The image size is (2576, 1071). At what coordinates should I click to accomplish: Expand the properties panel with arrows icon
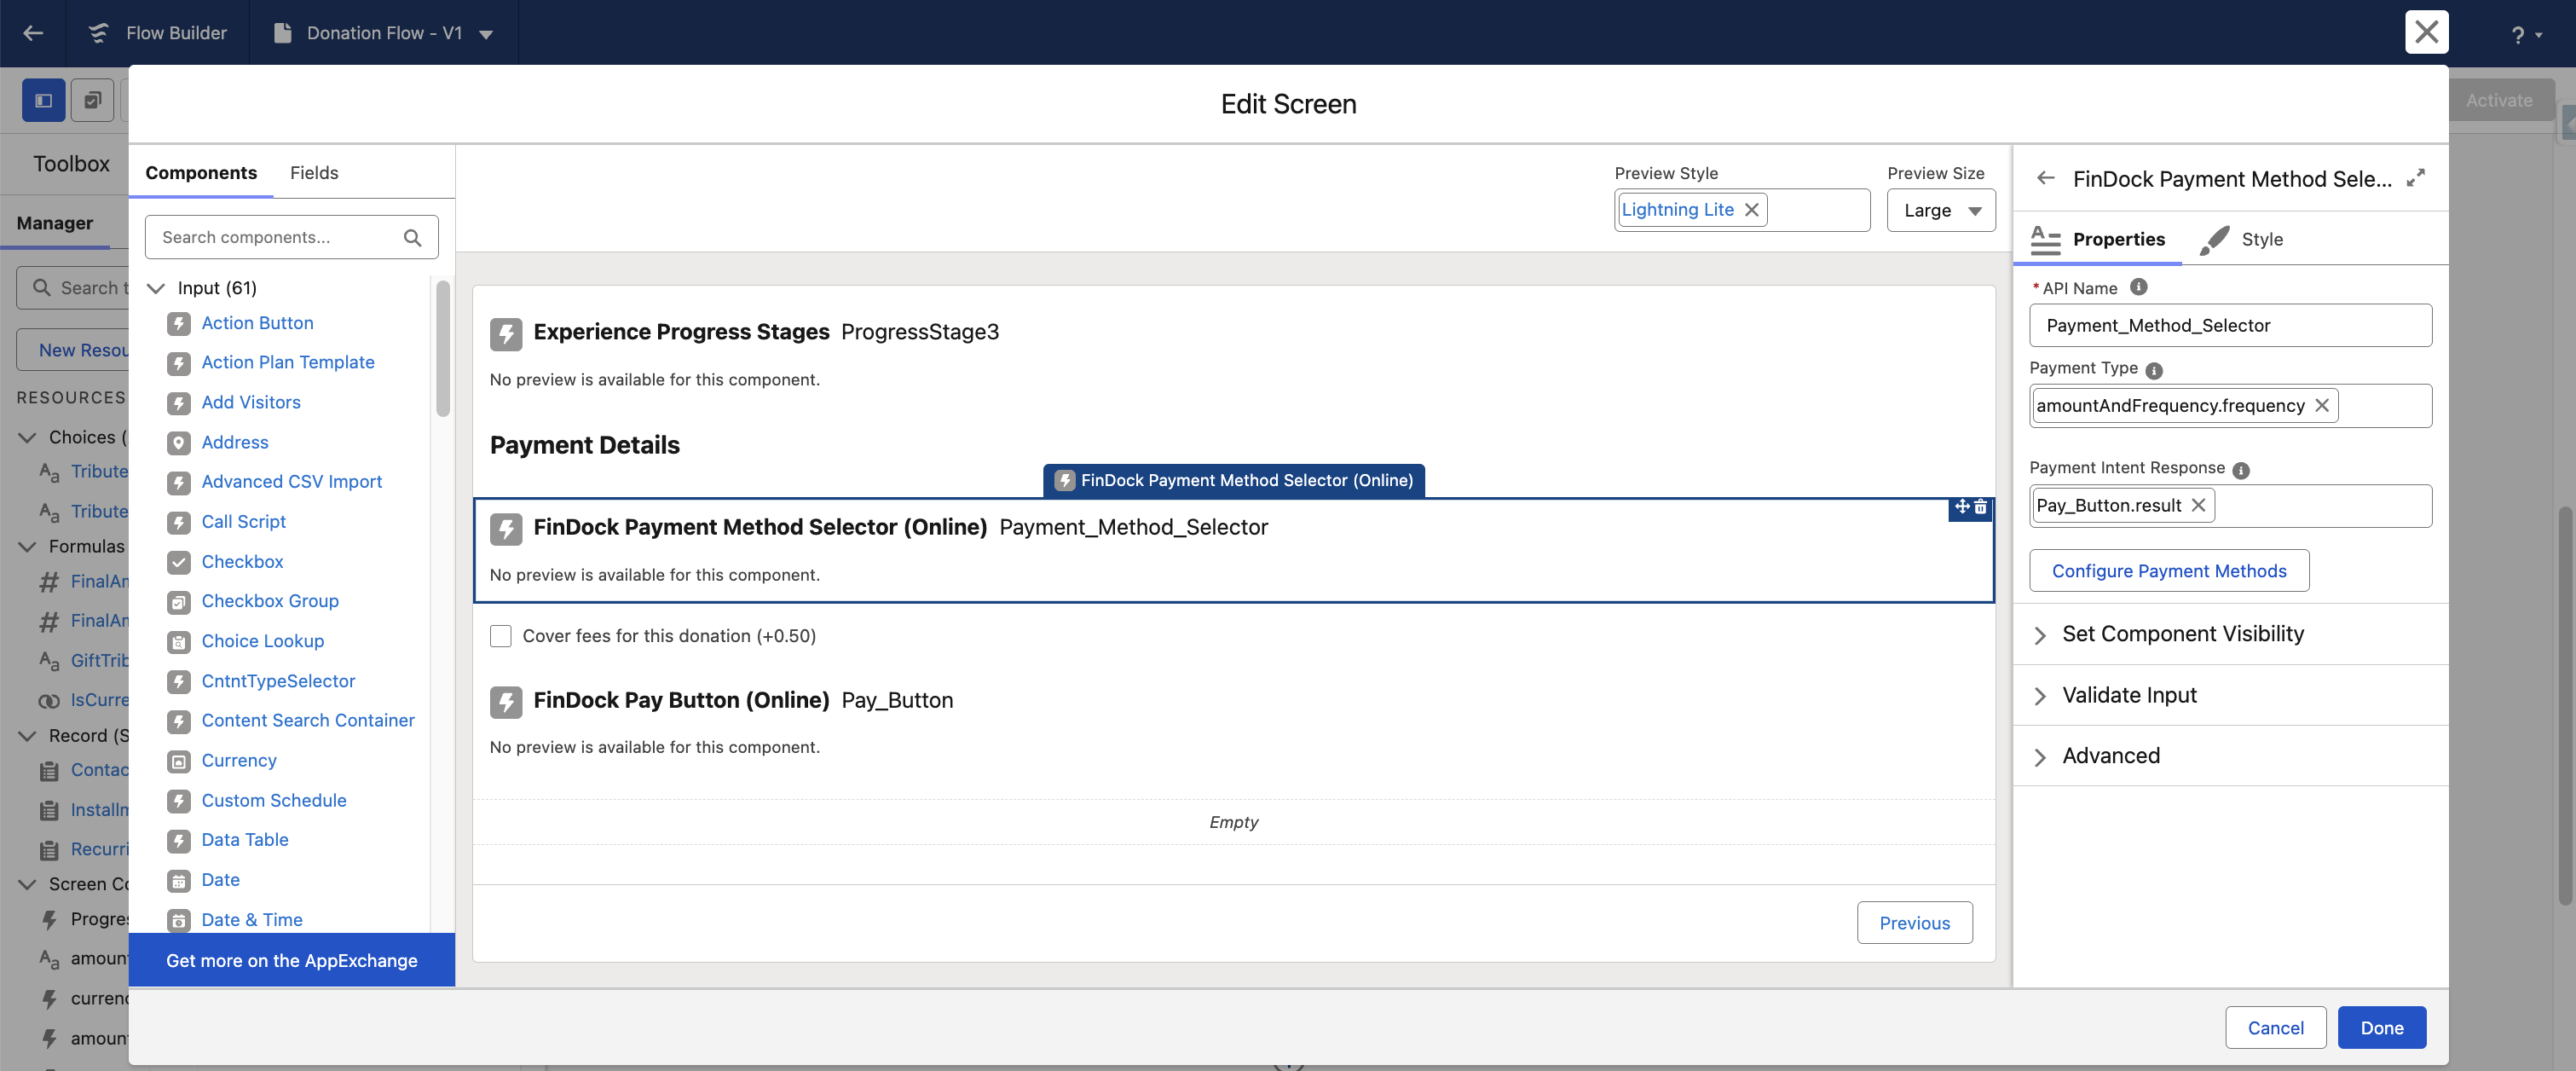click(2415, 178)
